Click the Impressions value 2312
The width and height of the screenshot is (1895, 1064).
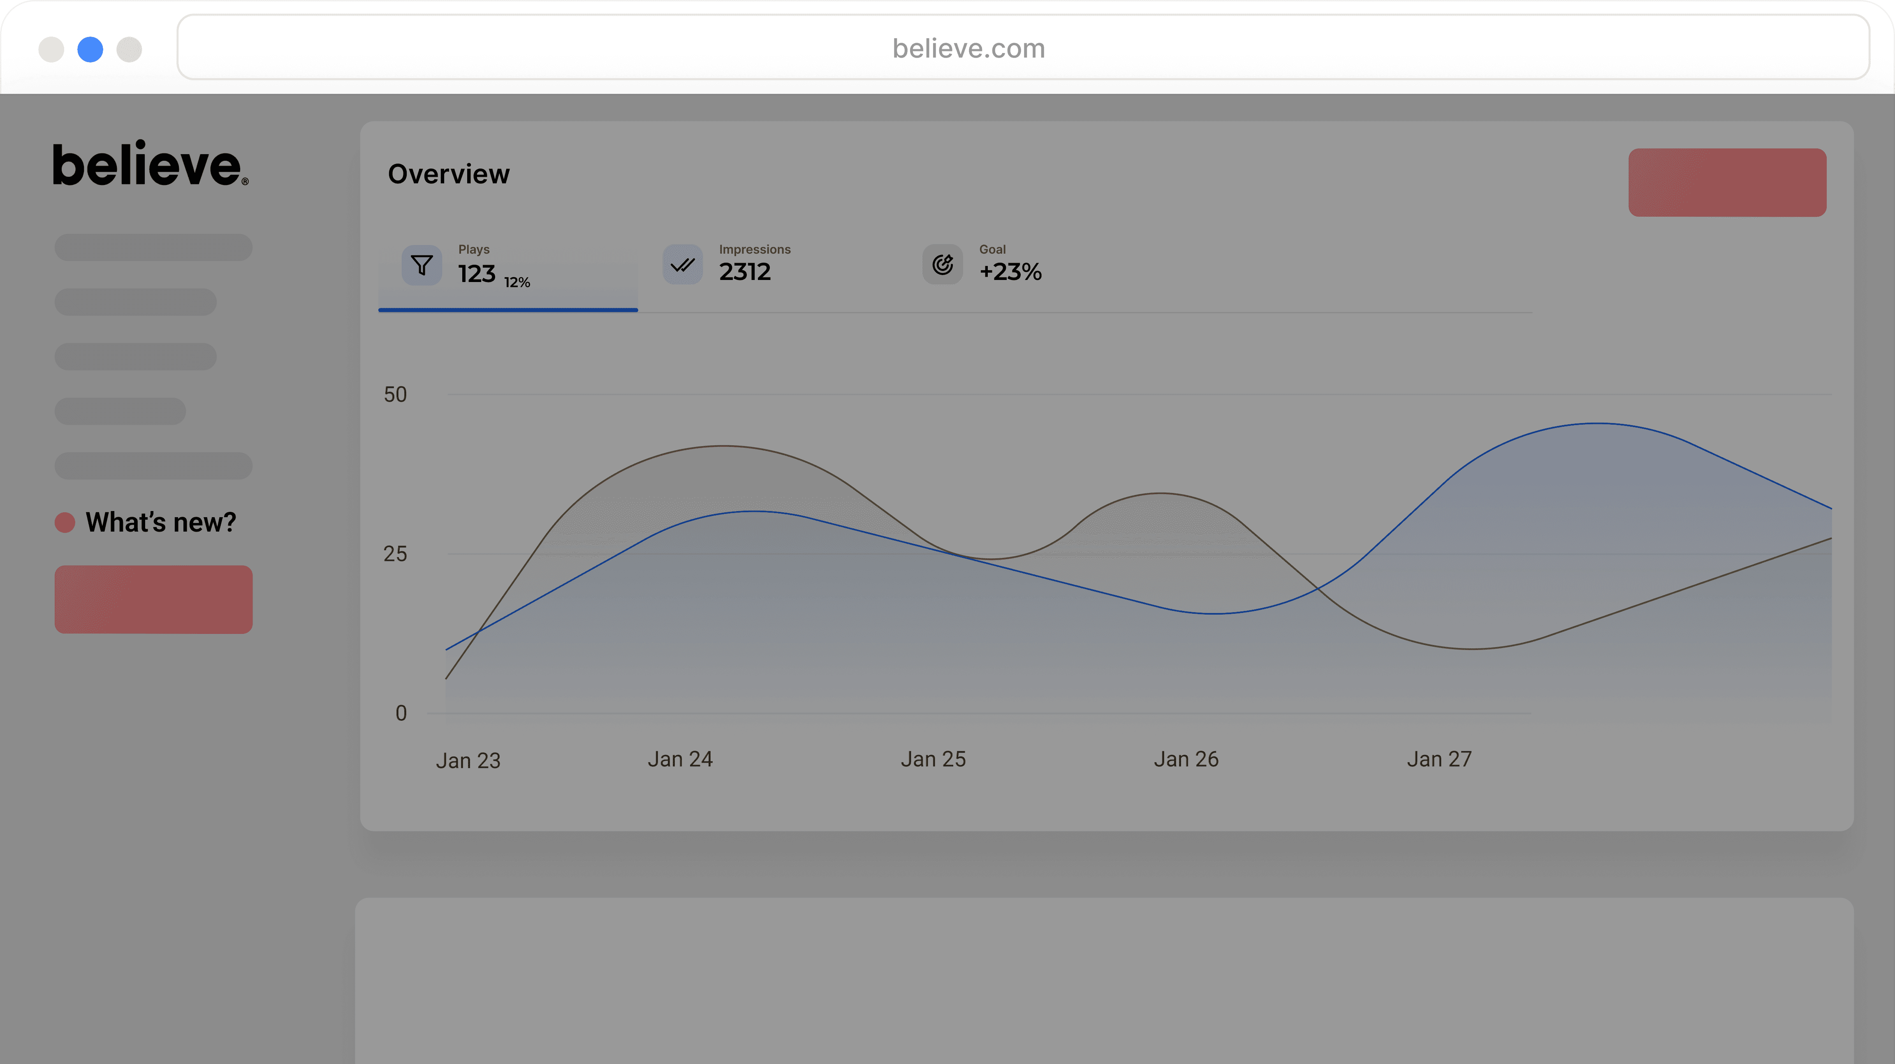(744, 272)
